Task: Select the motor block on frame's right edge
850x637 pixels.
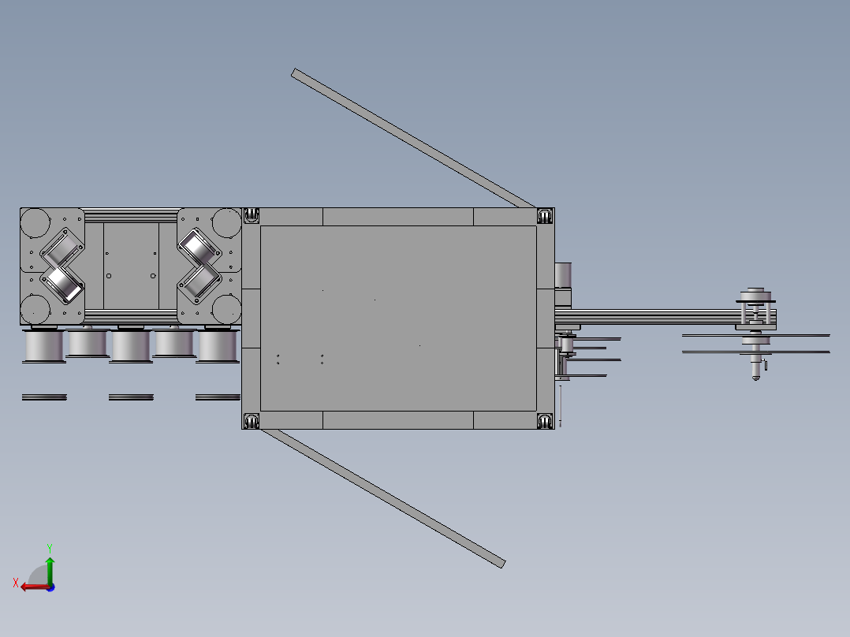Action: pyautogui.click(x=563, y=275)
